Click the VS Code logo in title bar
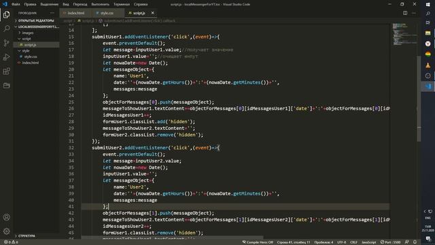Screen dimensions: 435x245 coord(5,4)
